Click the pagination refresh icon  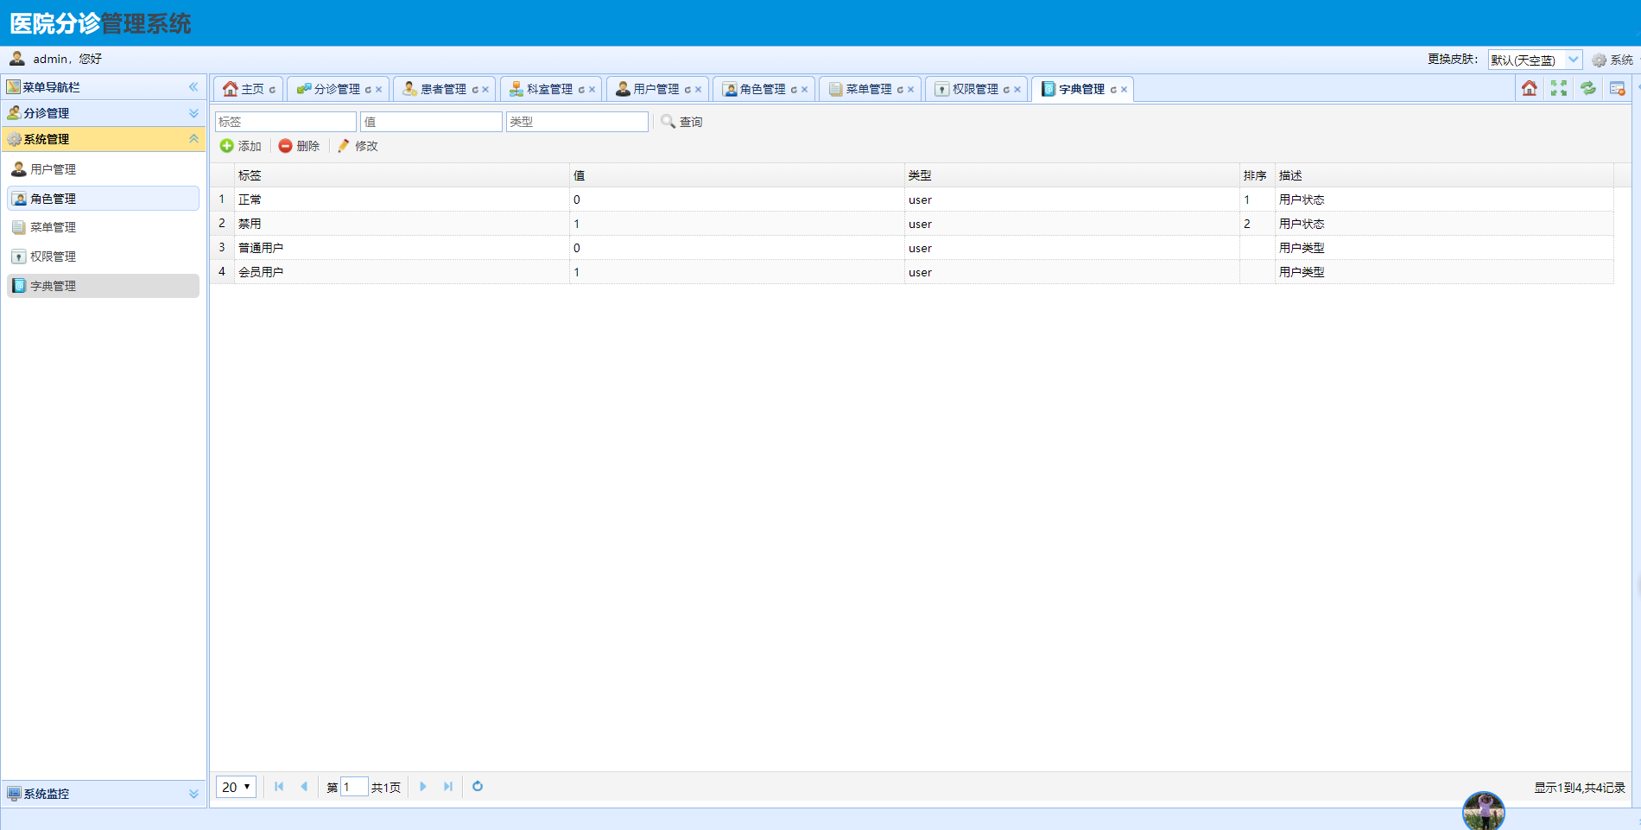pyautogui.click(x=478, y=786)
